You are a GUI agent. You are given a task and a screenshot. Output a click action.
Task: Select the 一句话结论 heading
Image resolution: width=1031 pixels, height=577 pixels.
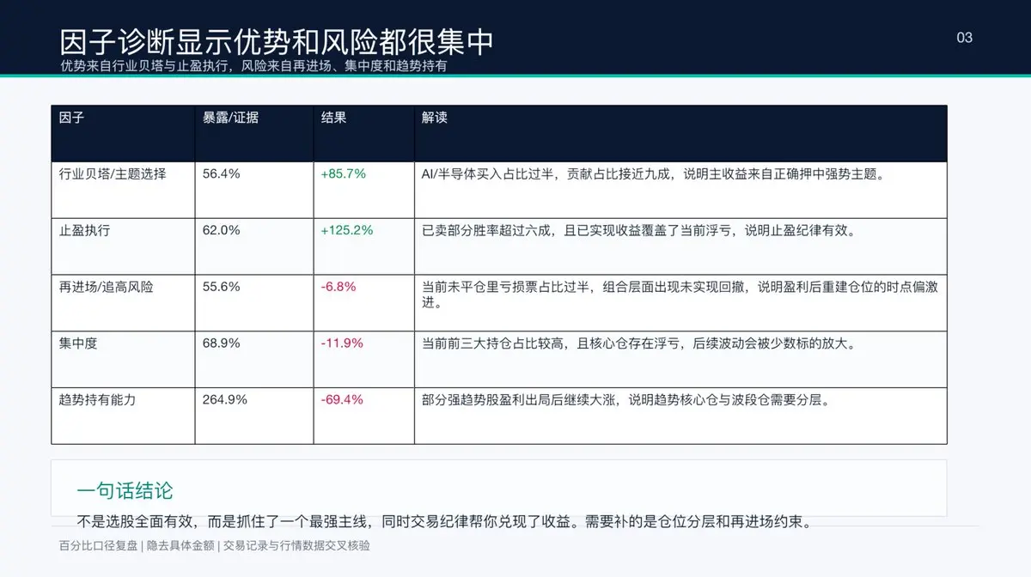[125, 491]
